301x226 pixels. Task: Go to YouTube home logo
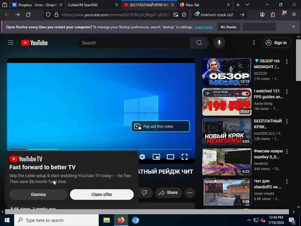click(34, 43)
